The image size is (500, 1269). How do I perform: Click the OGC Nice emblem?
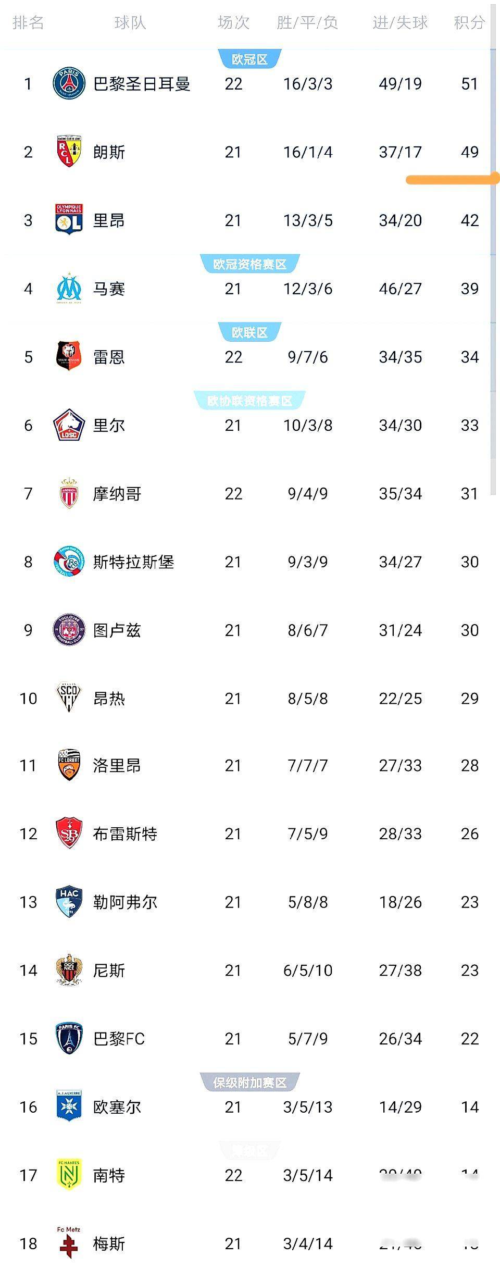click(x=69, y=970)
